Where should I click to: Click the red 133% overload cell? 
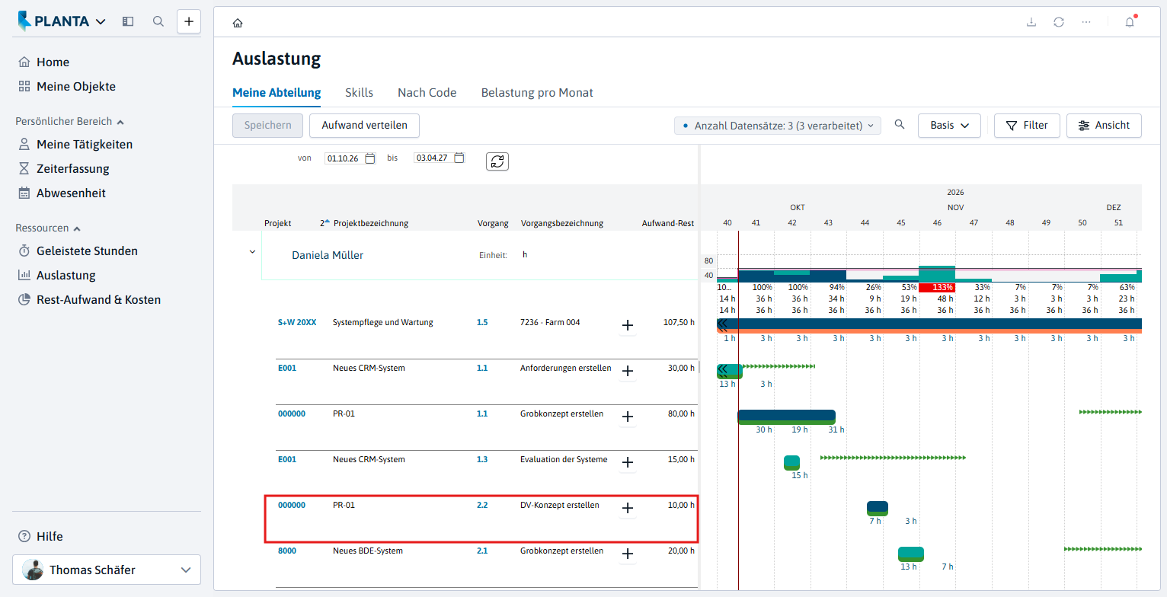tap(938, 287)
